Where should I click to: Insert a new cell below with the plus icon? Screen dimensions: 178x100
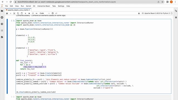[x=11, y=13]
